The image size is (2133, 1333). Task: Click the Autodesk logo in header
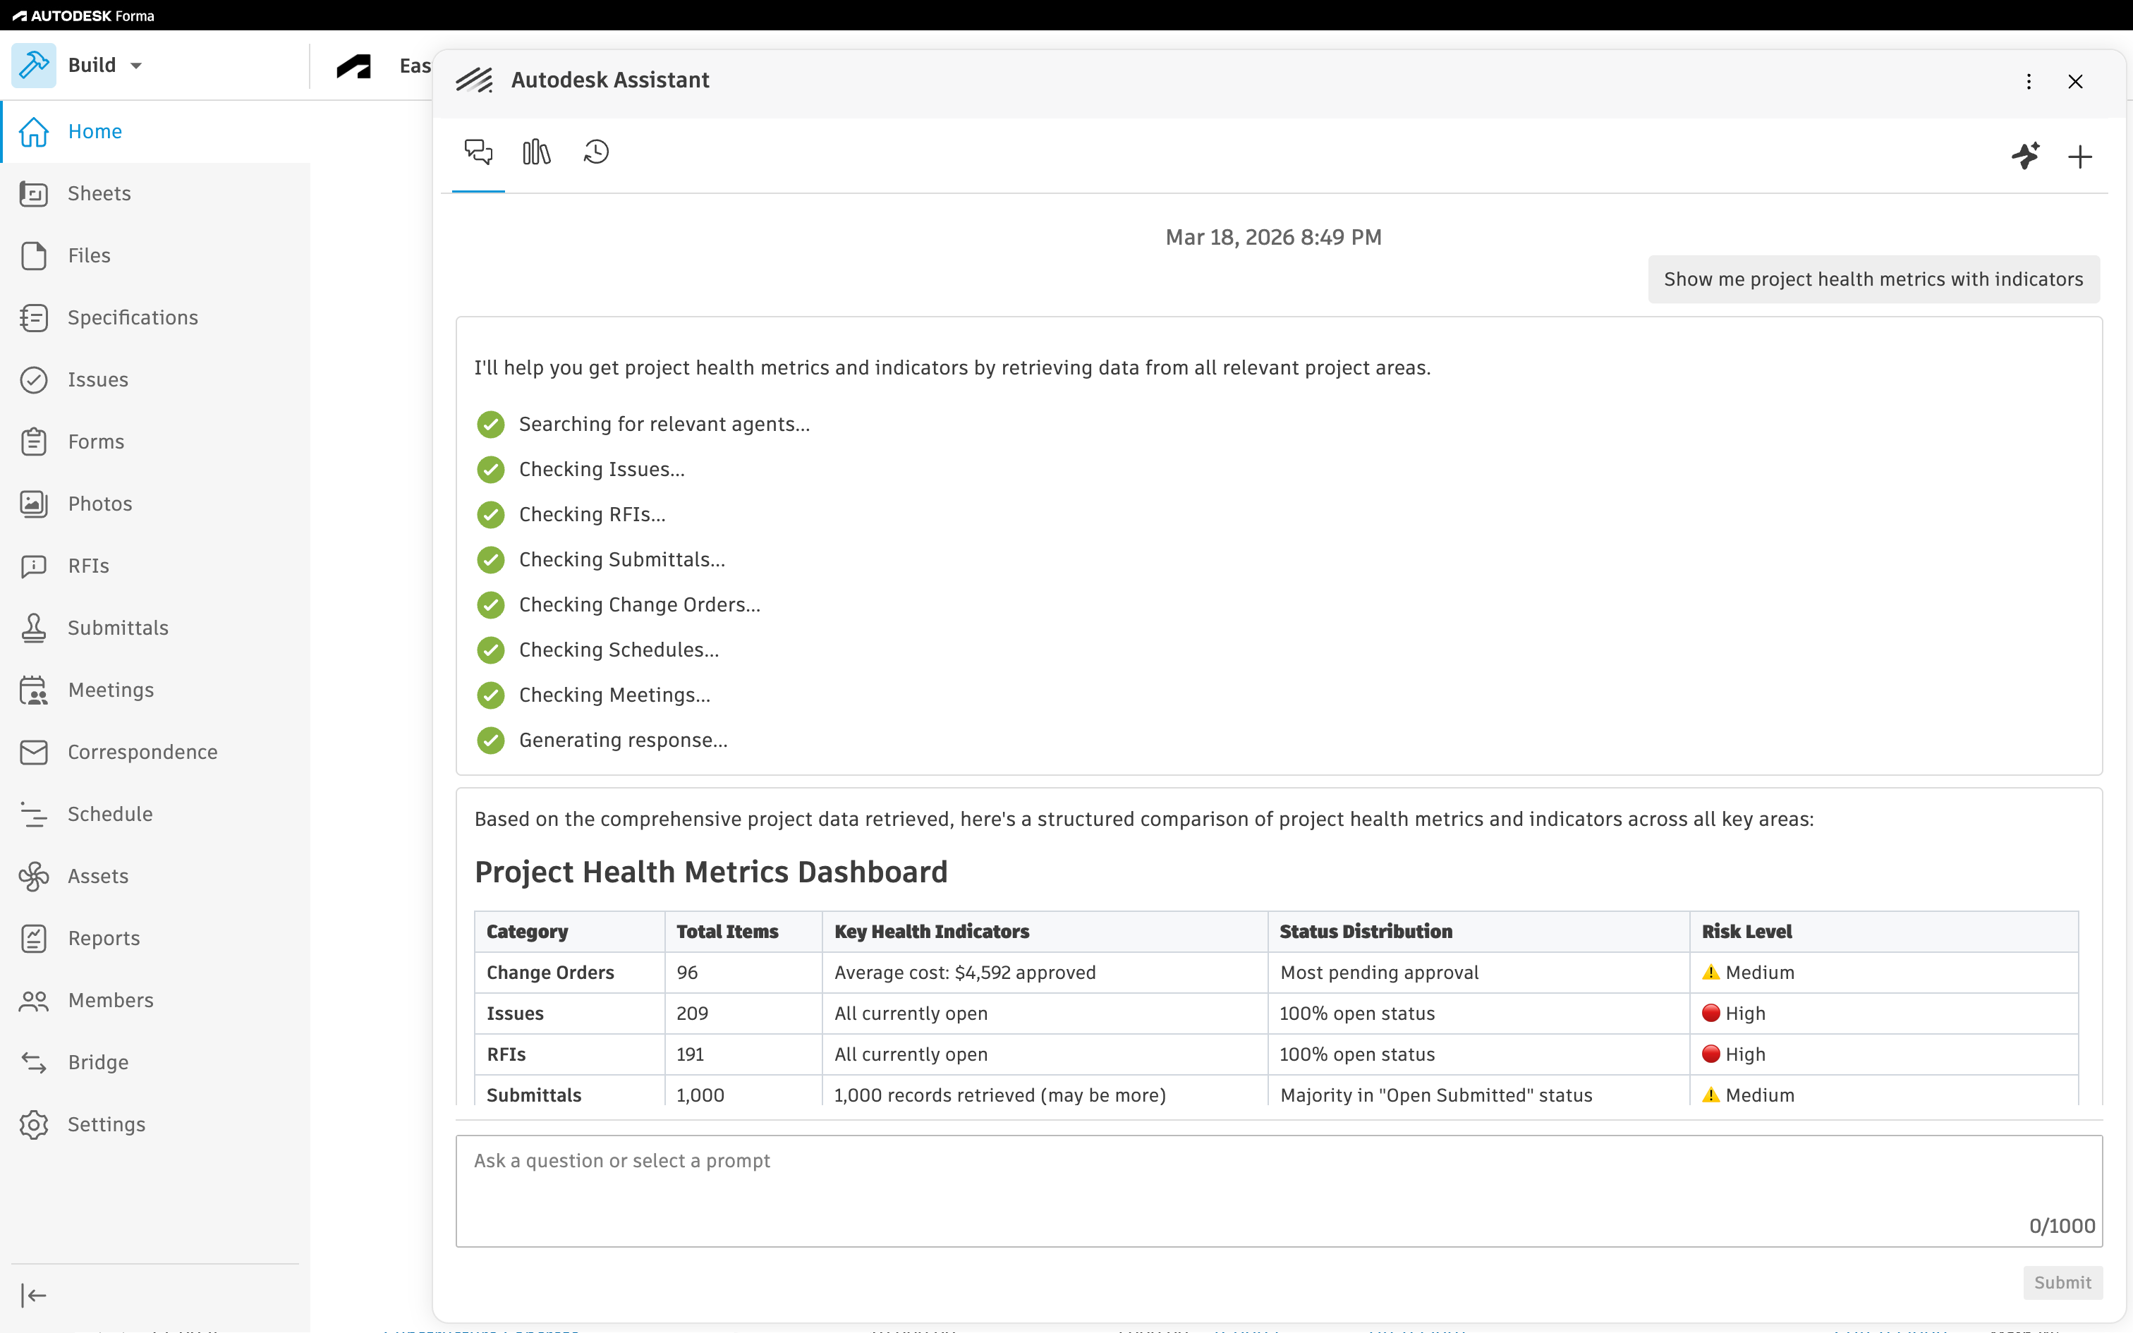point(354,66)
